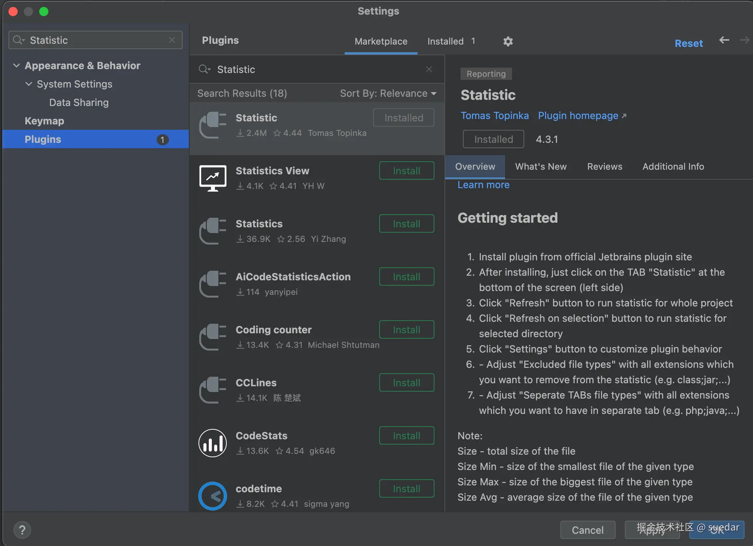Open the help question mark button
The height and width of the screenshot is (546, 753).
click(22, 530)
